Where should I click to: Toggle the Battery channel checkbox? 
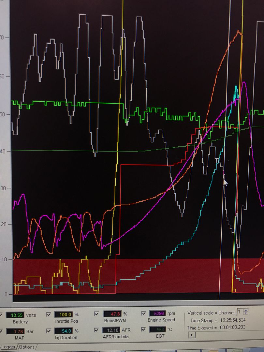[x=0, y=315]
